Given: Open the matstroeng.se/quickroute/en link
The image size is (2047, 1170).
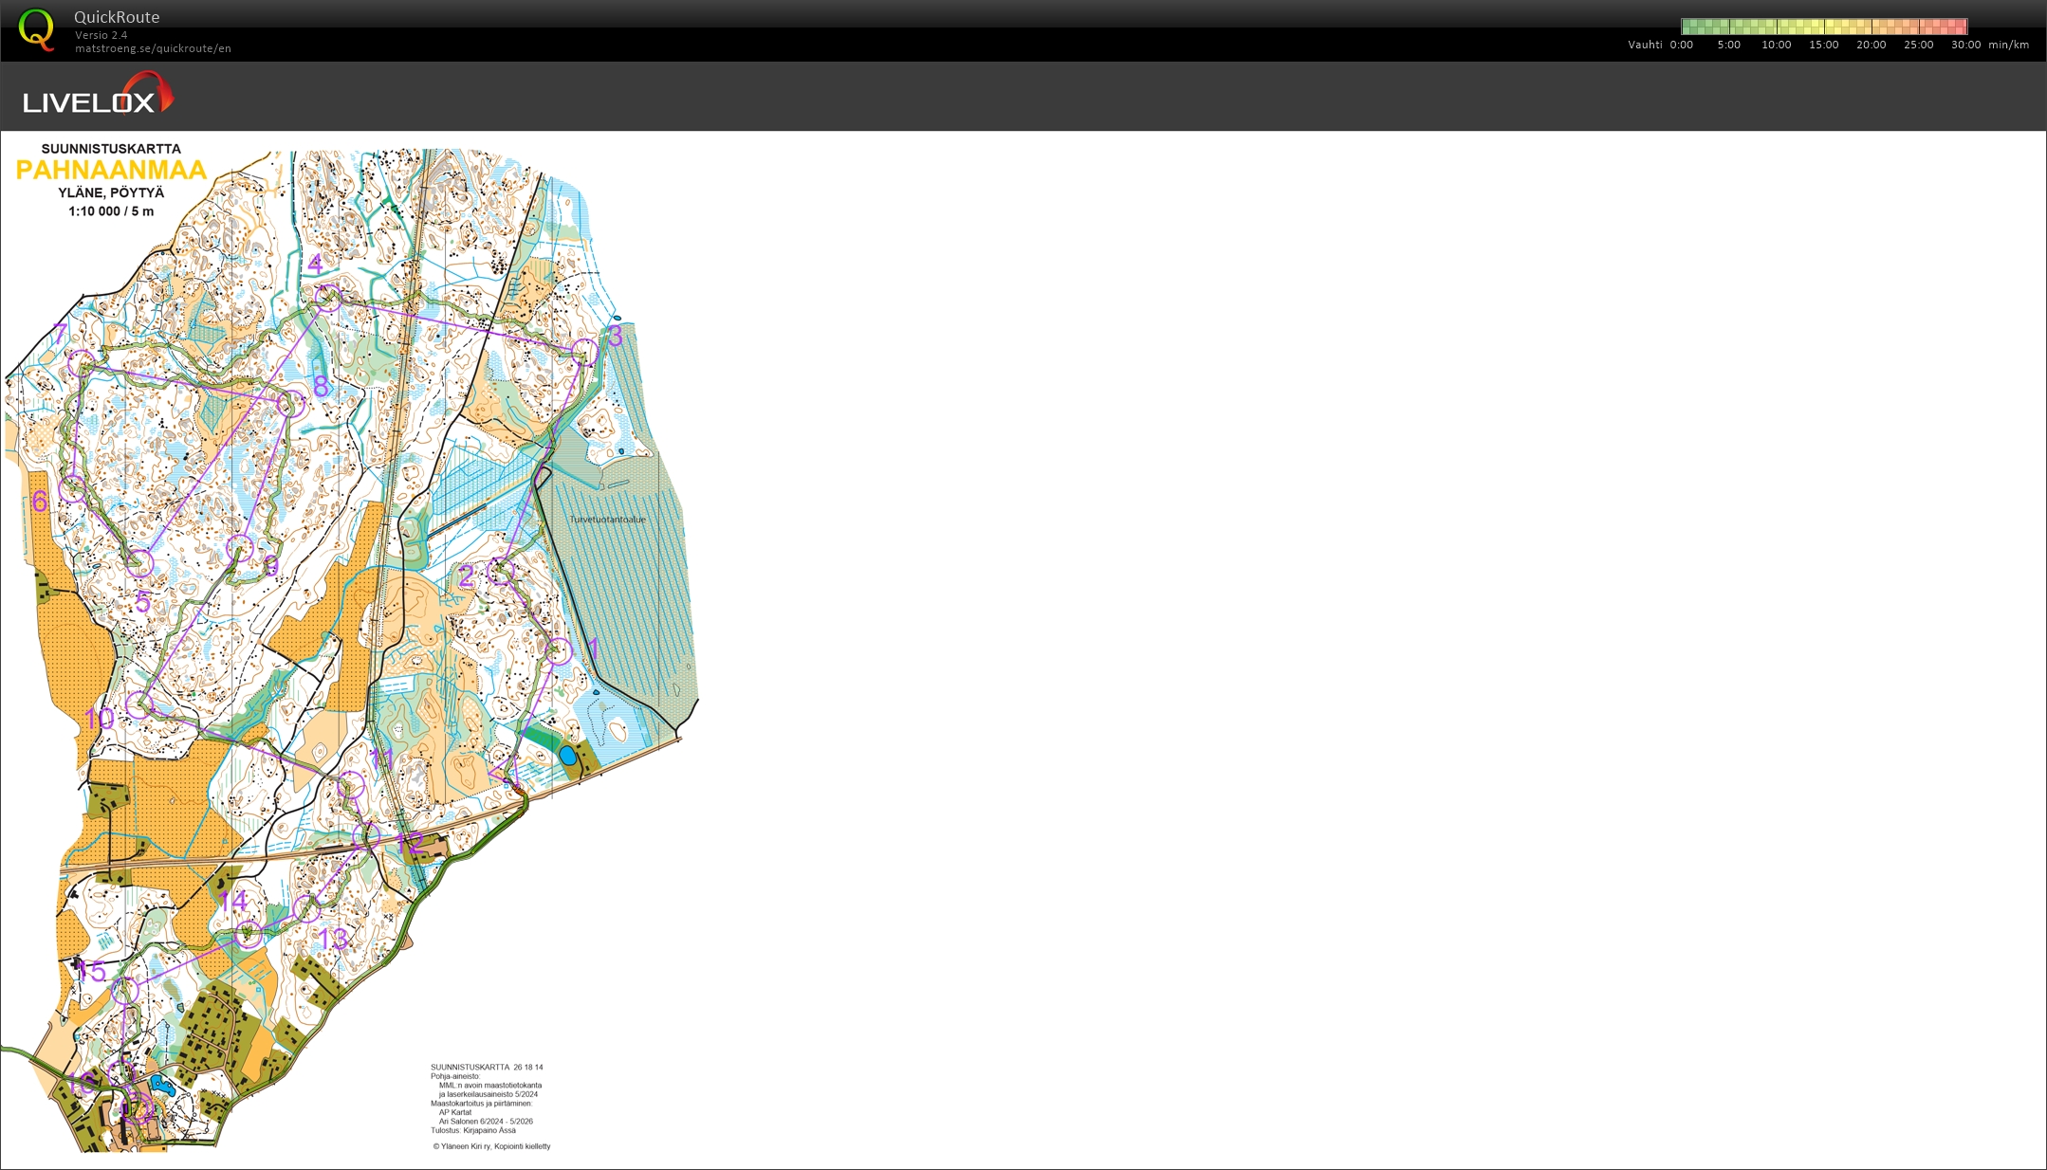Looking at the screenshot, I should coord(153,48).
